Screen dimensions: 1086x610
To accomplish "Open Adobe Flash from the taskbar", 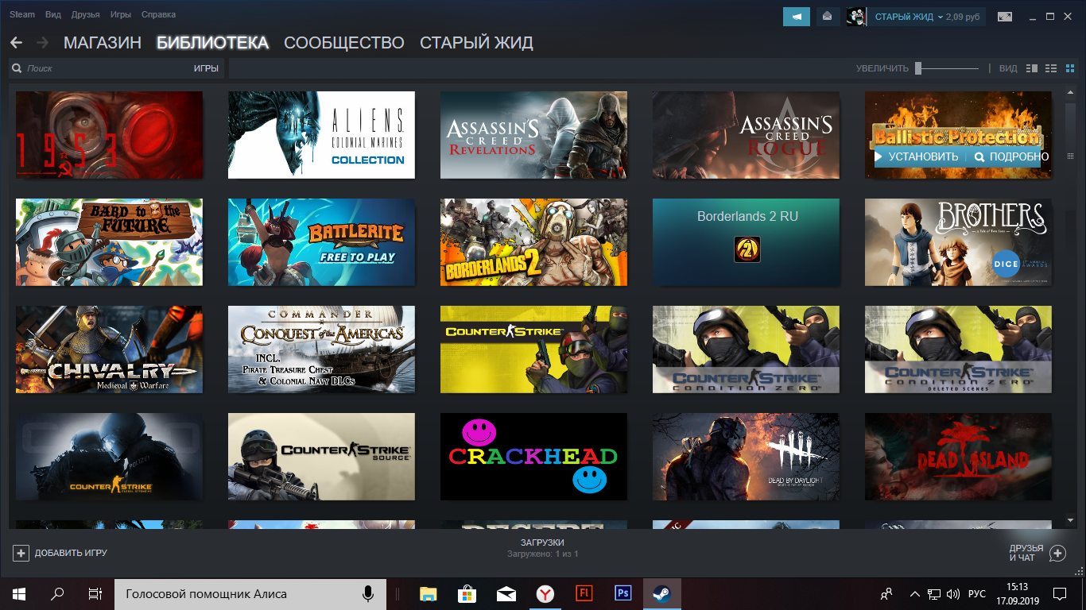I will point(584,593).
